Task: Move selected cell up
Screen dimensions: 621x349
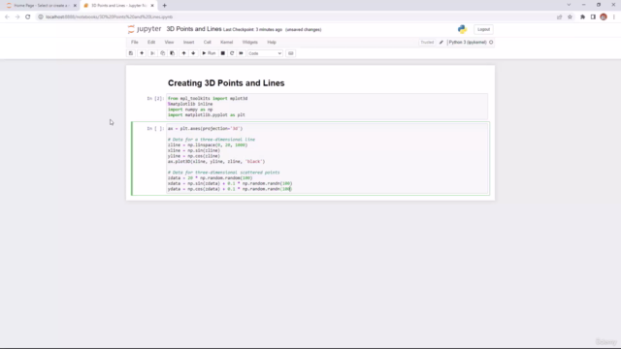Action: click(183, 53)
